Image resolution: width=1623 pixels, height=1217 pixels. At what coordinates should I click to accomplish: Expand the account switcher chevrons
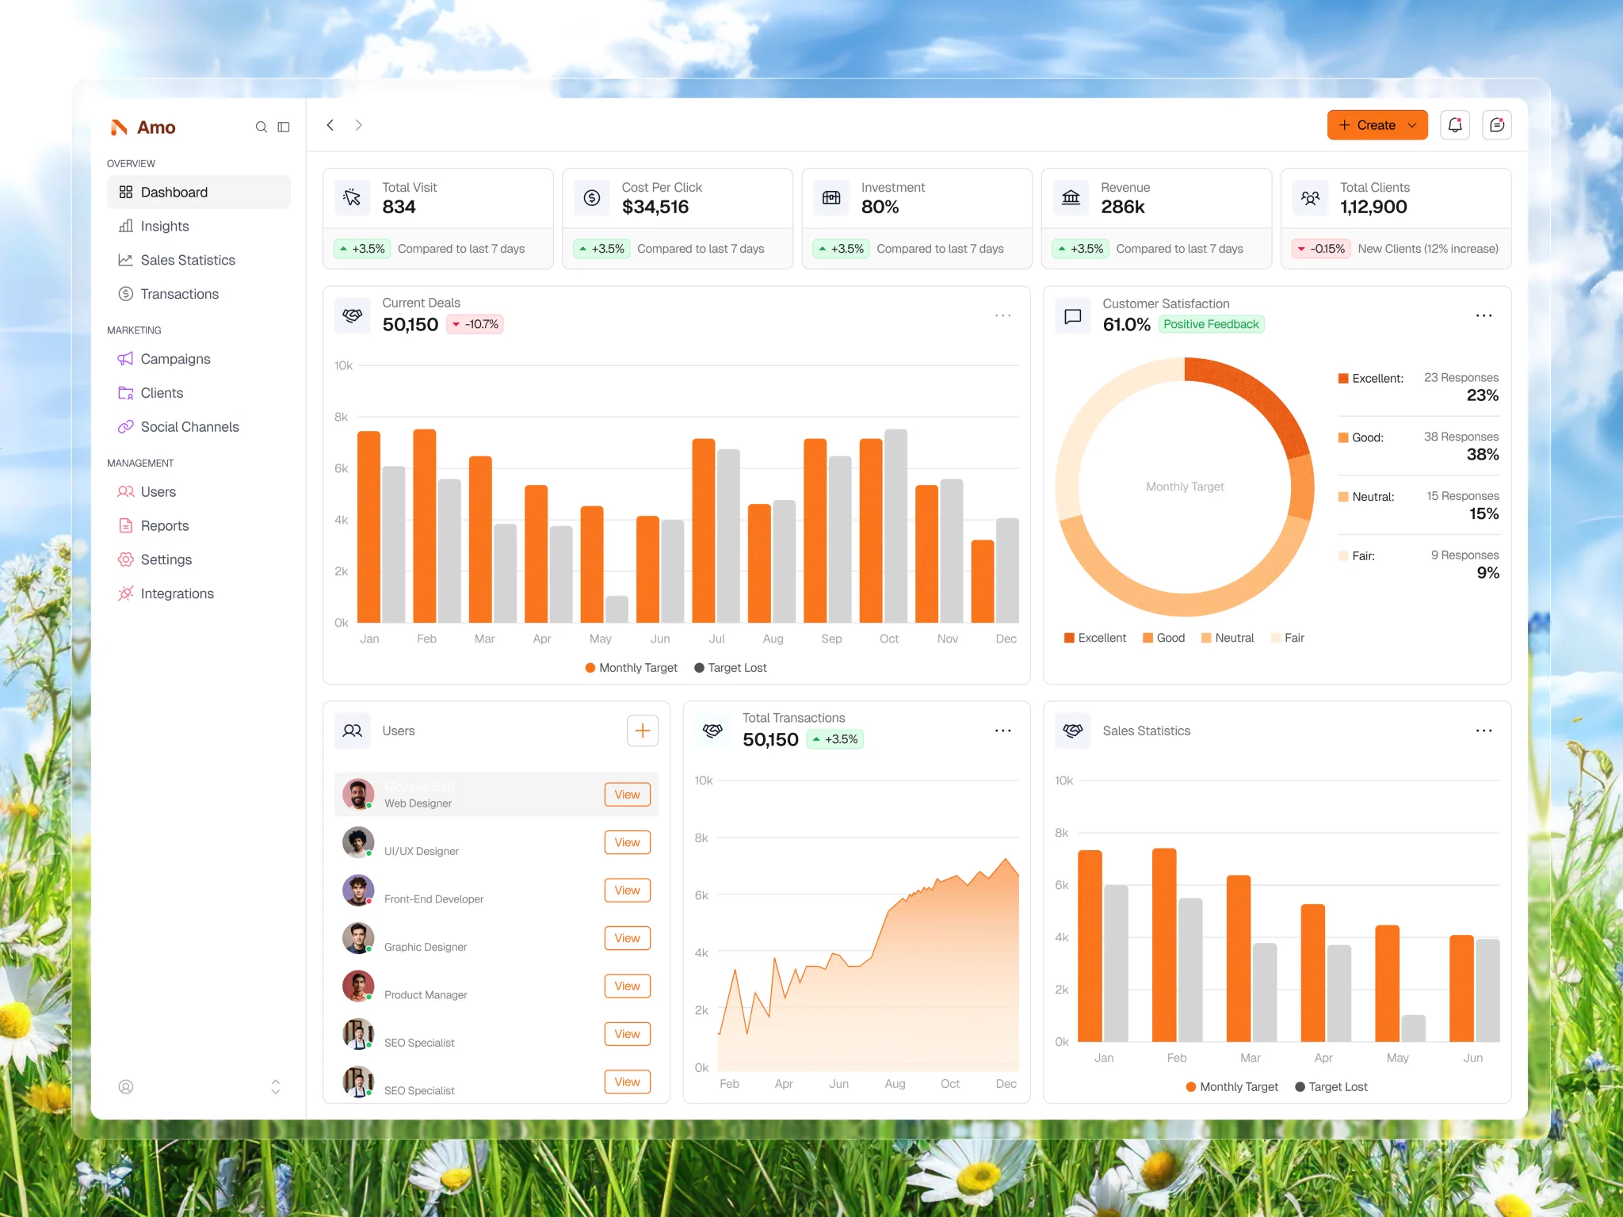click(x=276, y=1087)
